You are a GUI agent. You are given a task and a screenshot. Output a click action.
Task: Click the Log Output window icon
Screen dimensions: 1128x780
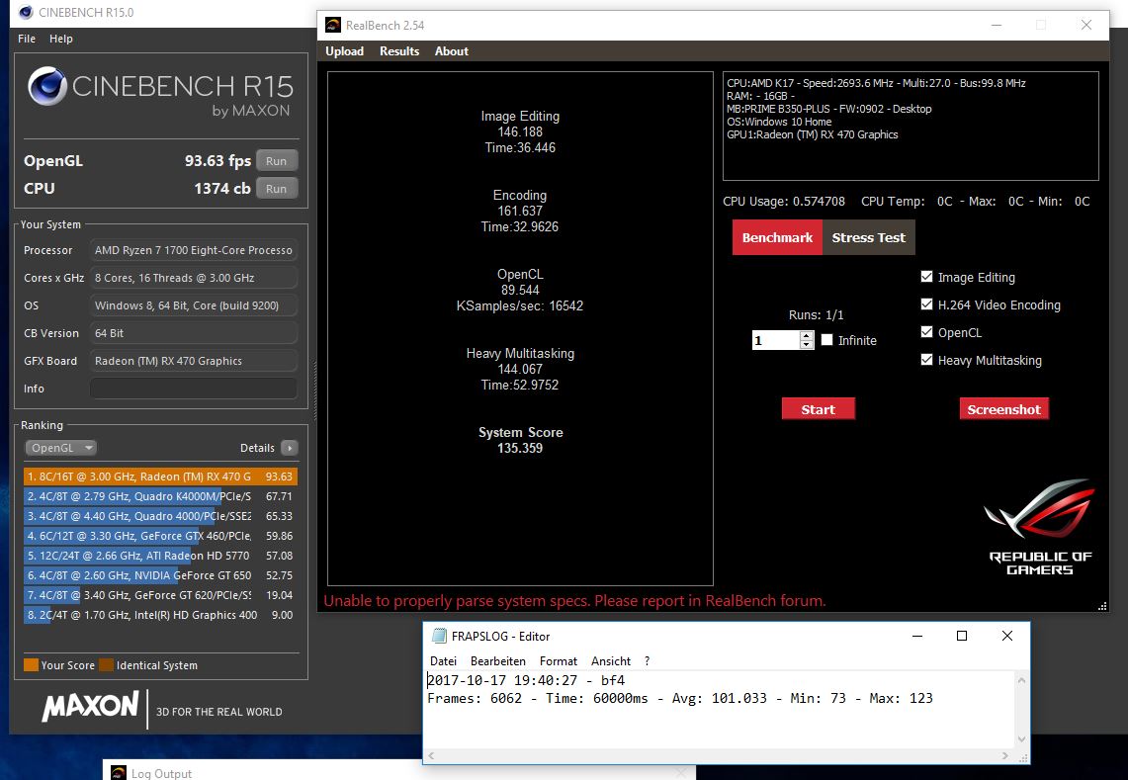[119, 773]
